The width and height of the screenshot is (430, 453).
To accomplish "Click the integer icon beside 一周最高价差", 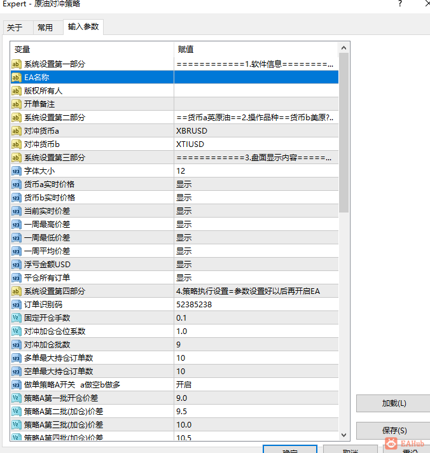I will [17, 225].
